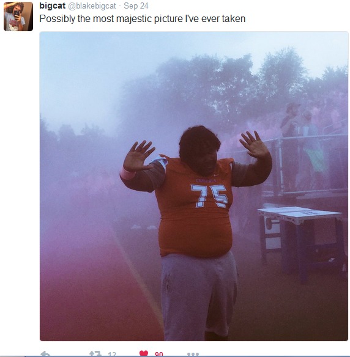Retweet using the retweet arrows icon
Image resolution: width=350 pixels, height=357 pixels.
95,353
